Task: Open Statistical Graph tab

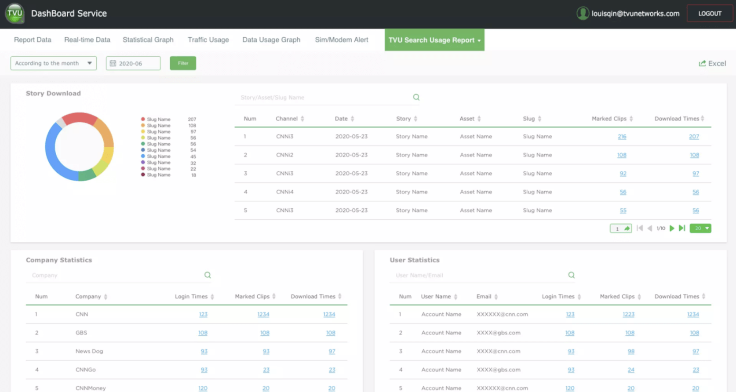Action: tap(148, 40)
